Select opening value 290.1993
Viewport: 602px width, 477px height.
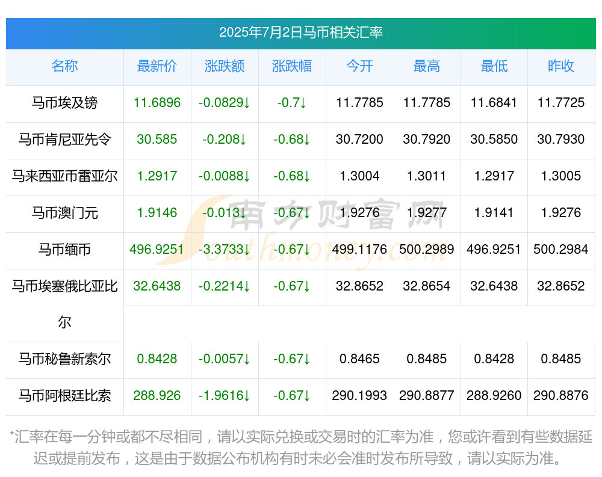359,396
